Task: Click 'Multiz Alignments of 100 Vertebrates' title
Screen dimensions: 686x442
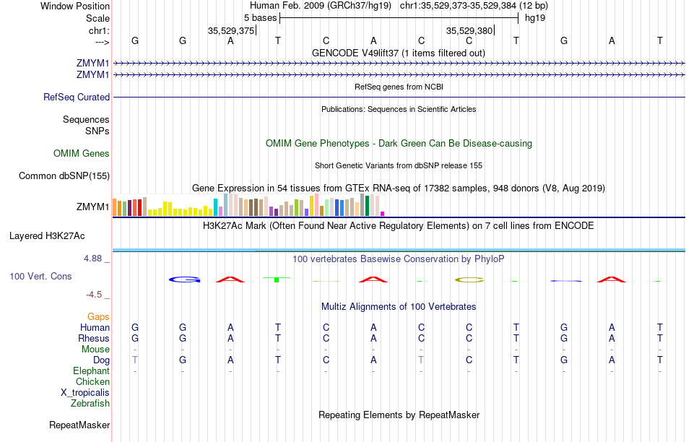Action: pos(399,307)
